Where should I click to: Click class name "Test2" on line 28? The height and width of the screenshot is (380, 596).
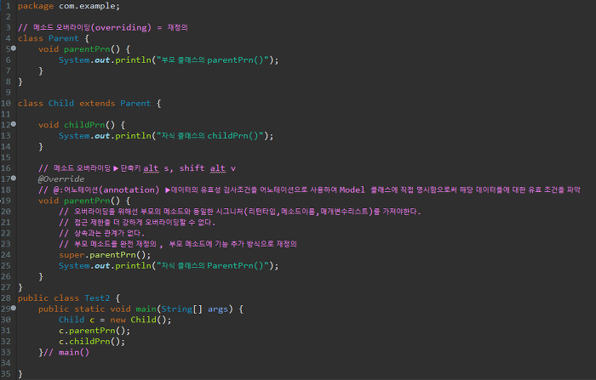click(97, 298)
